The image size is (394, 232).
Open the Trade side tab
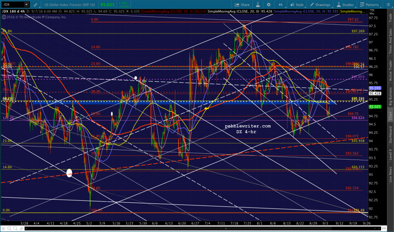point(391,18)
